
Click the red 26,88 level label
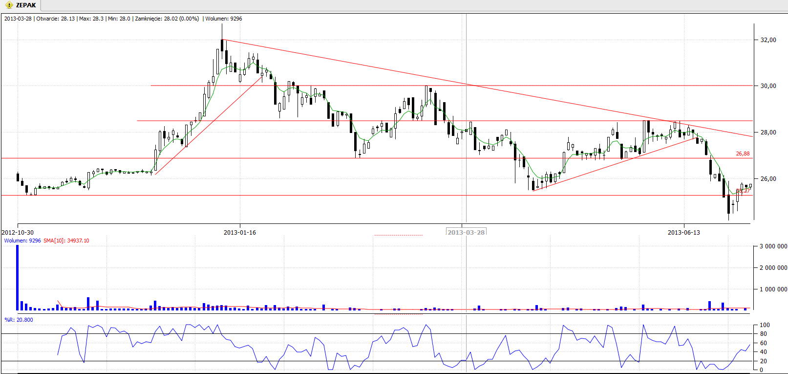743,154
